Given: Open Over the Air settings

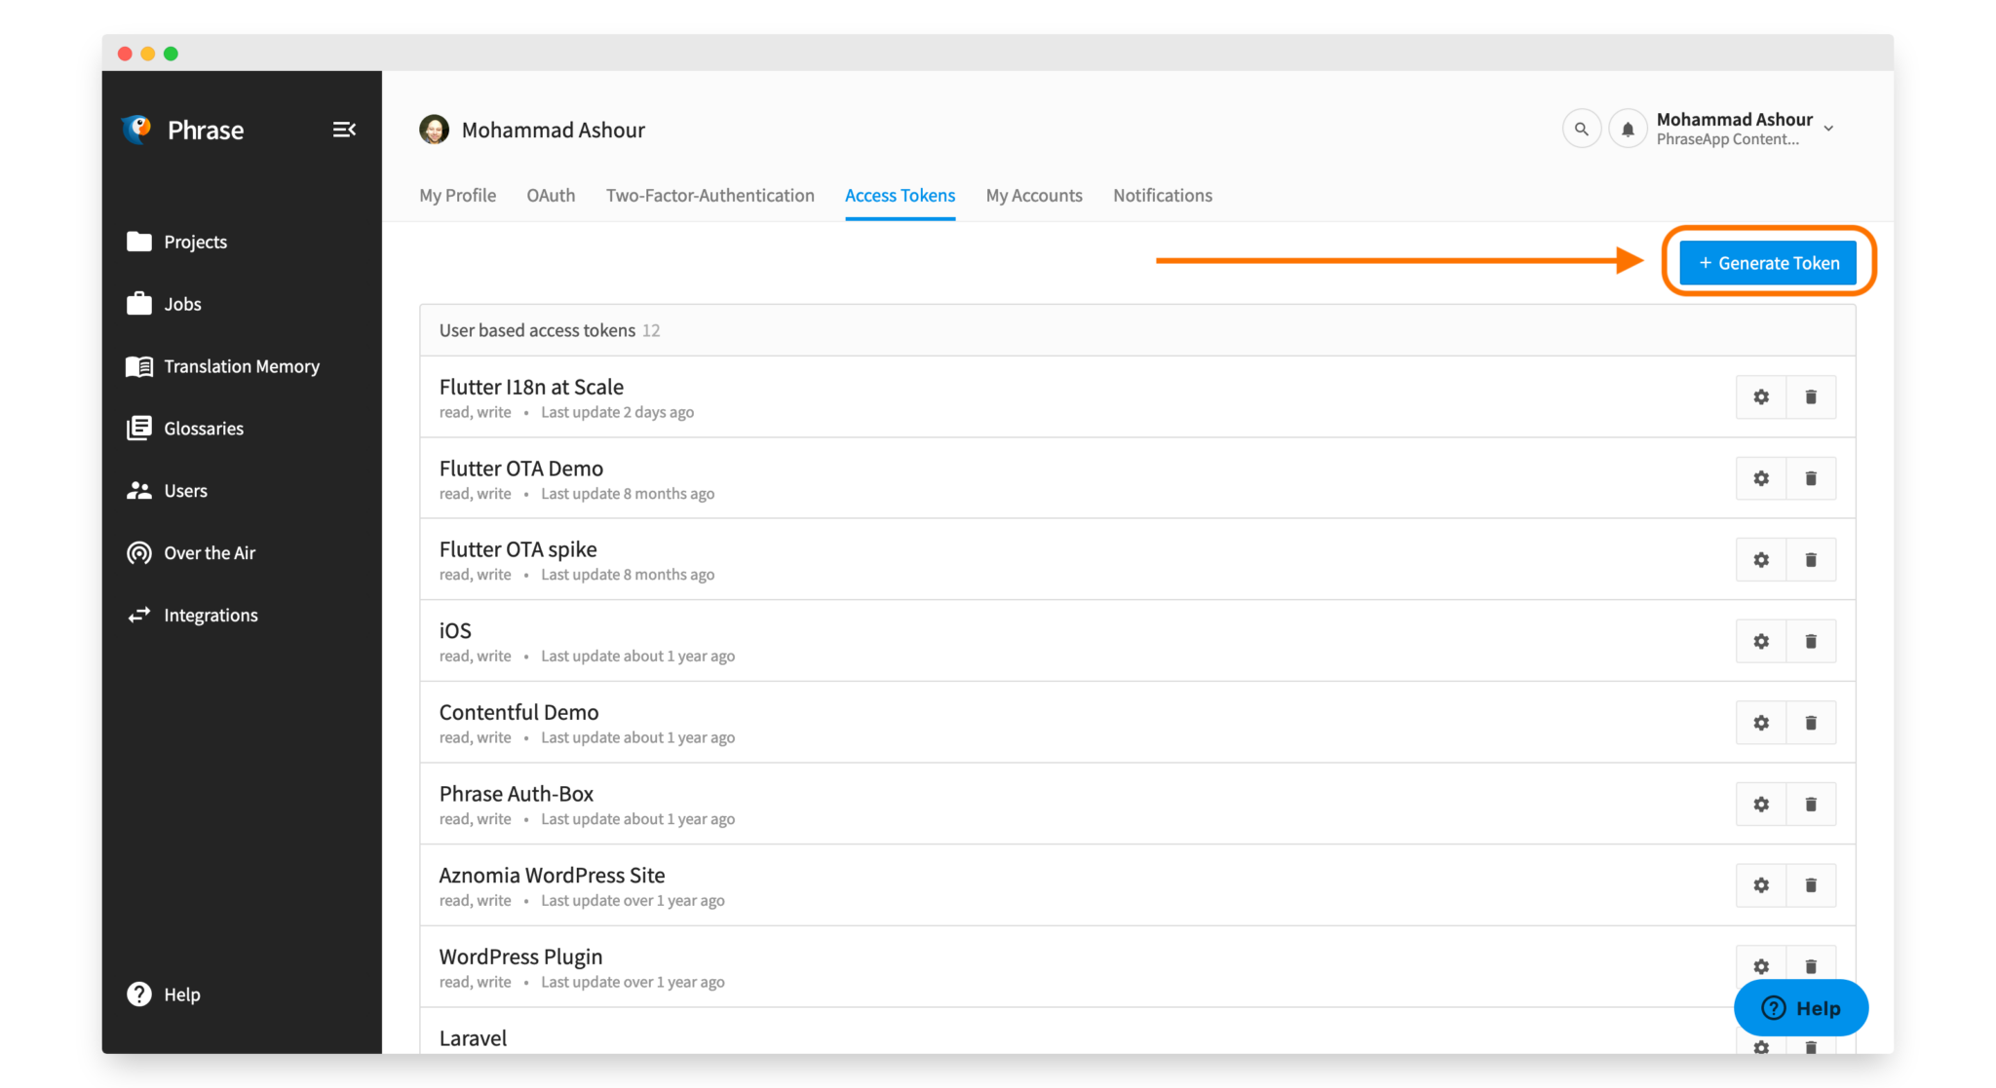Looking at the screenshot, I should pyautogui.click(x=209, y=552).
